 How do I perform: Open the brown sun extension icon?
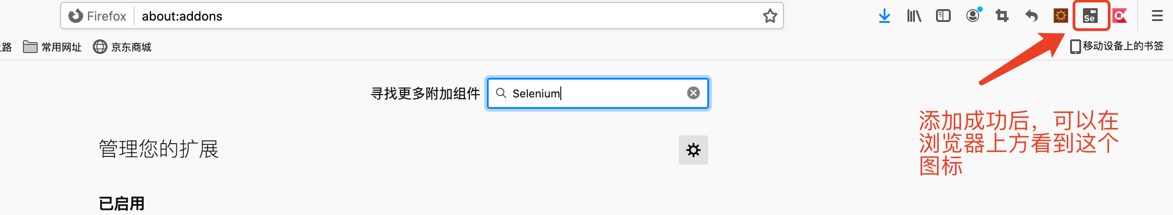coord(1060,16)
